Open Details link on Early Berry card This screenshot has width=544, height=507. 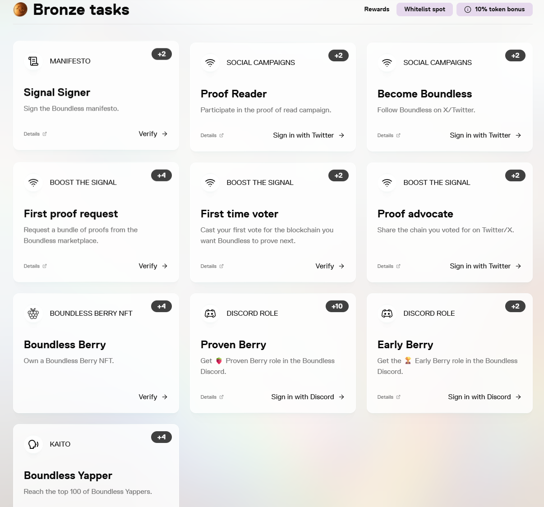pyautogui.click(x=389, y=397)
